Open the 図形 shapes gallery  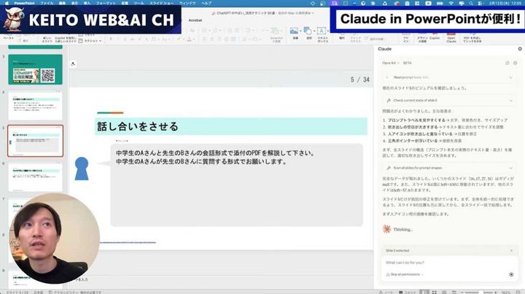coord(308,34)
